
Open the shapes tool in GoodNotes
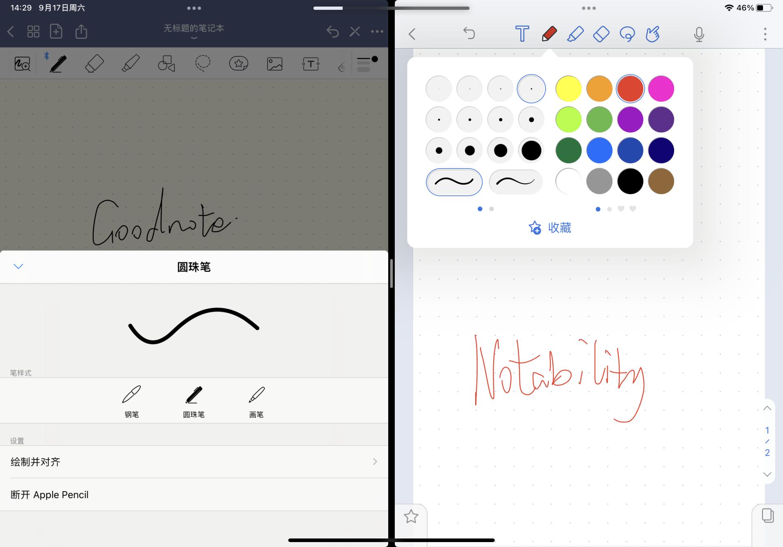pyautogui.click(x=166, y=64)
